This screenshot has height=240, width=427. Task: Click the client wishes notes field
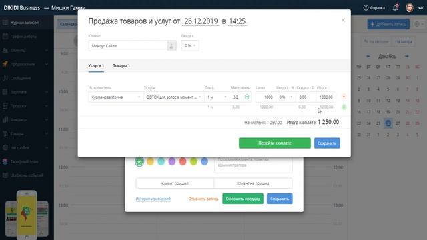[254, 164]
